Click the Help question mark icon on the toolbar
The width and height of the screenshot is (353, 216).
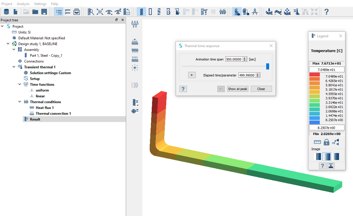(x=326, y=12)
